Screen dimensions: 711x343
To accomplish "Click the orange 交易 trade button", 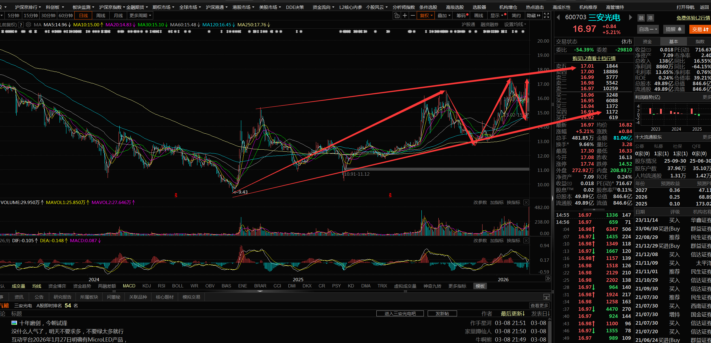I will [x=700, y=29].
